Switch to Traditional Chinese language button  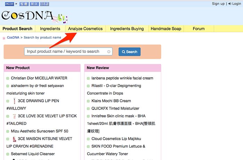[24, 4]
